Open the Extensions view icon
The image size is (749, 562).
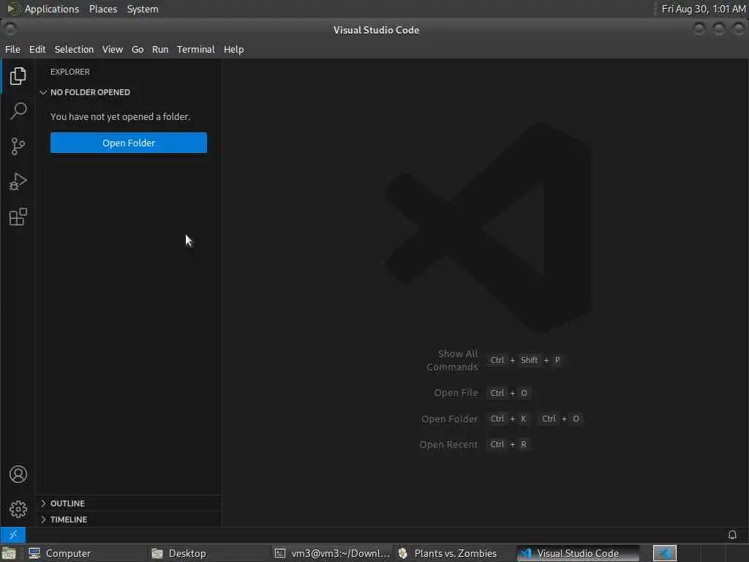coord(18,217)
